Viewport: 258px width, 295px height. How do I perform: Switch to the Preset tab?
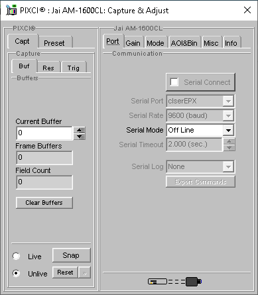point(54,43)
